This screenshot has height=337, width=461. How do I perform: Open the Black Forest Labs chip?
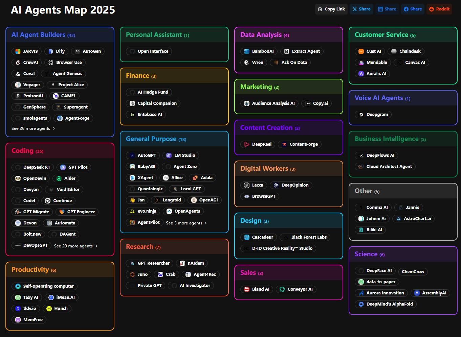tap(305, 237)
